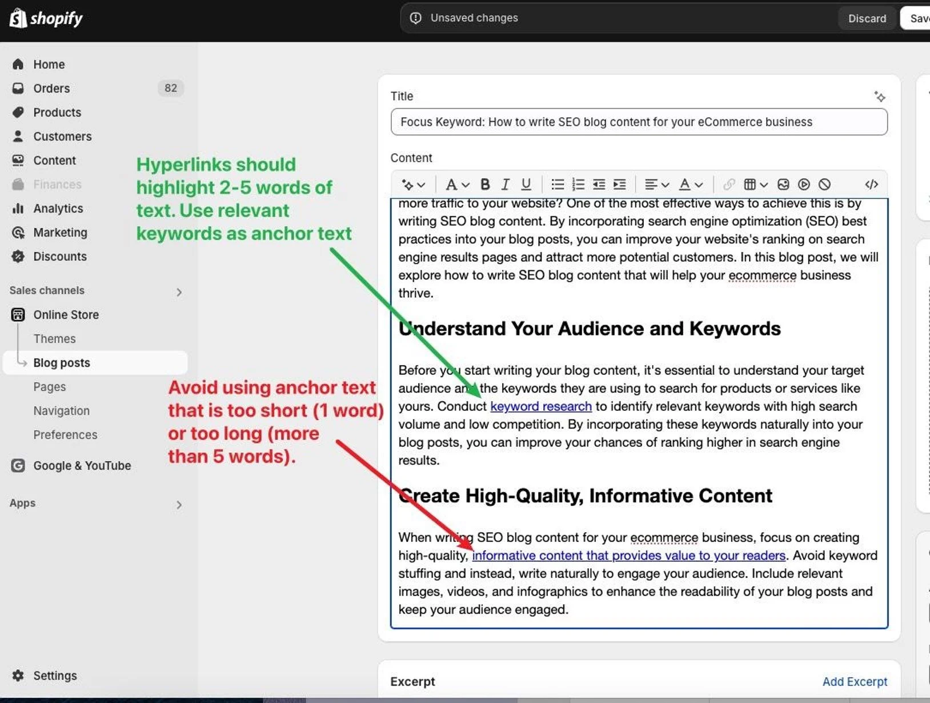This screenshot has height=703, width=930.
Task: Click the informative content hyperlink
Action: (629, 556)
